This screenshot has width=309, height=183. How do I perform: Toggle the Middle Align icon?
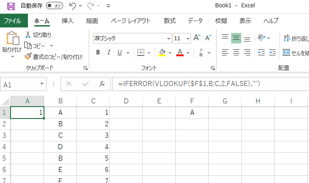(236, 38)
